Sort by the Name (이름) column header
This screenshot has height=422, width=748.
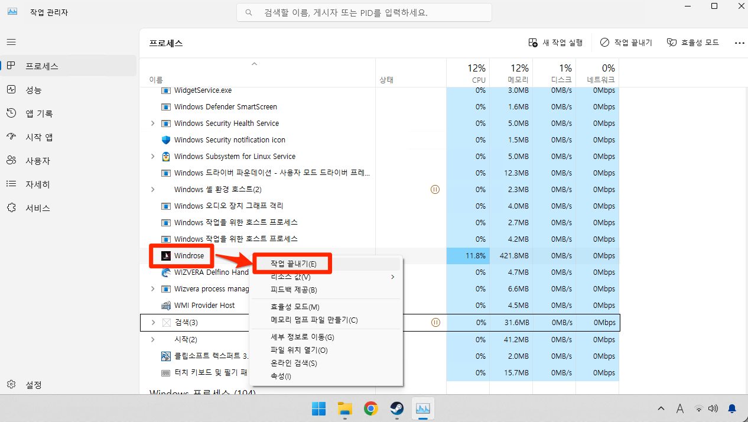156,79
